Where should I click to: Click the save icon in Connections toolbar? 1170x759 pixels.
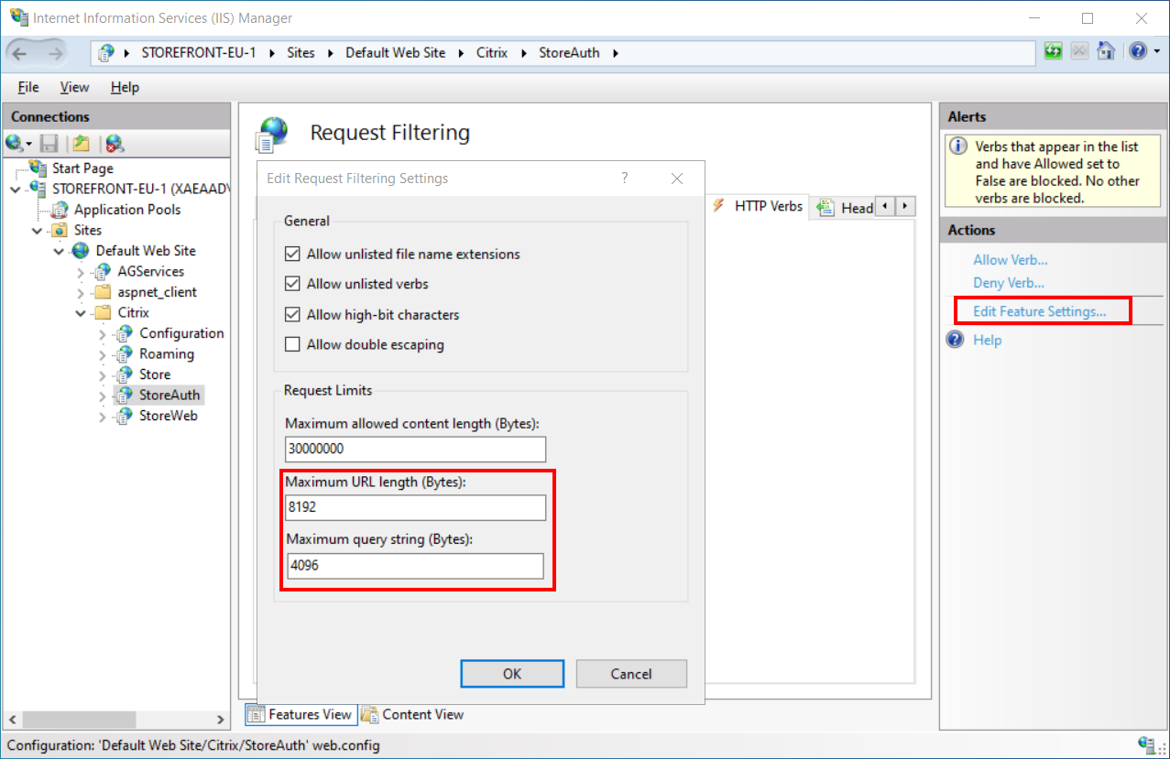click(x=49, y=143)
